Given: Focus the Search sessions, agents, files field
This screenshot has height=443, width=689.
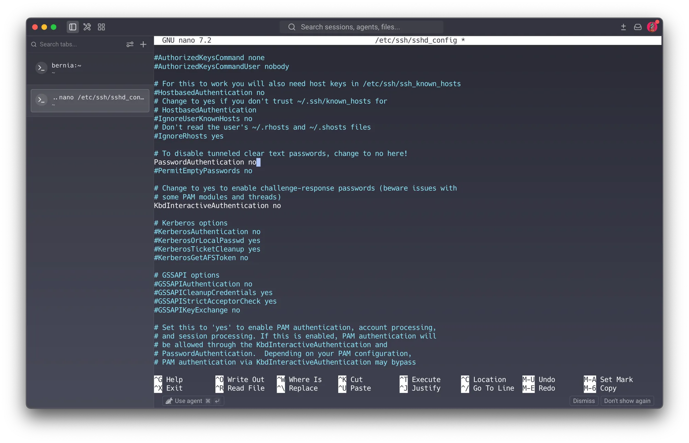Looking at the screenshot, I should [361, 27].
